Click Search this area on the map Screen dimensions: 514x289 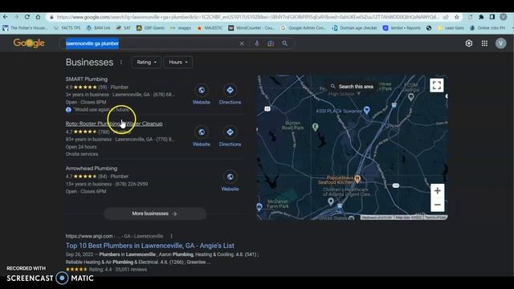point(352,87)
